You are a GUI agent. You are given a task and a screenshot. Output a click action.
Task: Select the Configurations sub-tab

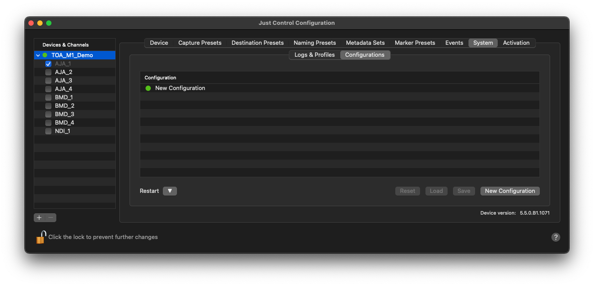pos(365,55)
